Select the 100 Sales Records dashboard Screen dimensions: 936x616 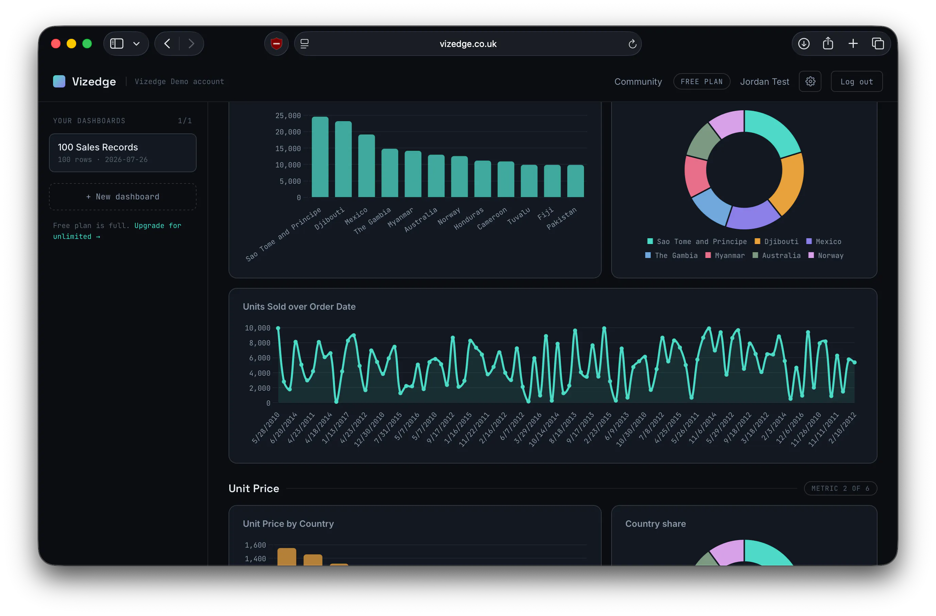pyautogui.click(x=123, y=153)
